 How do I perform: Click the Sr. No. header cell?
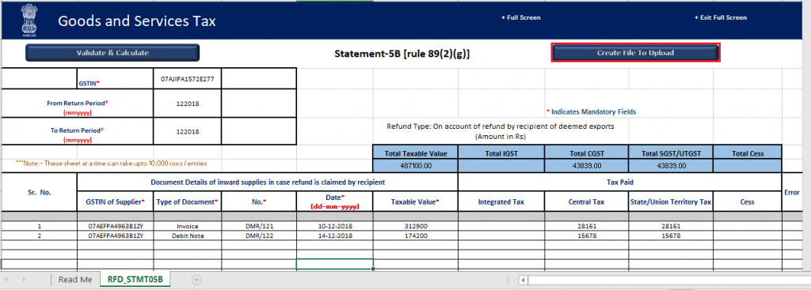[40, 192]
